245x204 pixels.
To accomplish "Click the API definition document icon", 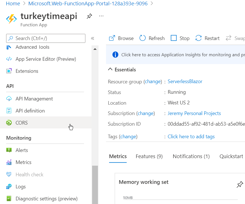I will click(x=9, y=111).
